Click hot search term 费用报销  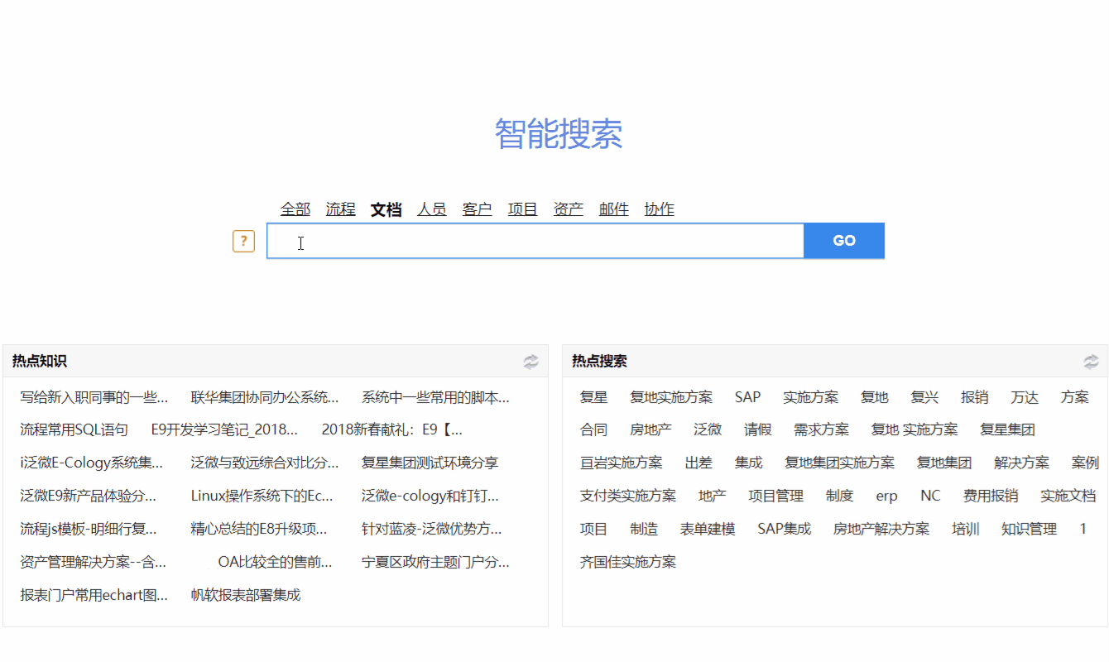991,496
